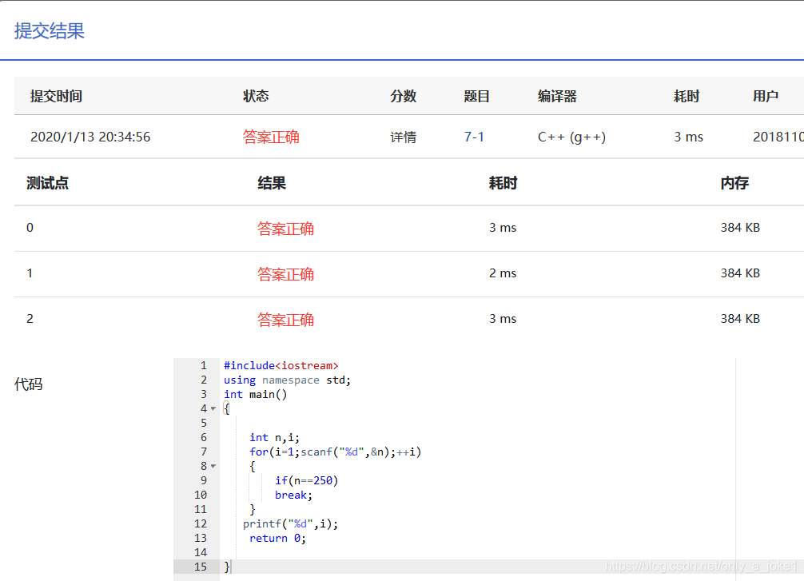Click the for loop line with scanf
This screenshot has height=581, width=804.
[x=336, y=452]
